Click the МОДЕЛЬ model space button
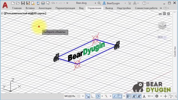The width and height of the screenshot is (178, 100). click(x=70, y=96)
